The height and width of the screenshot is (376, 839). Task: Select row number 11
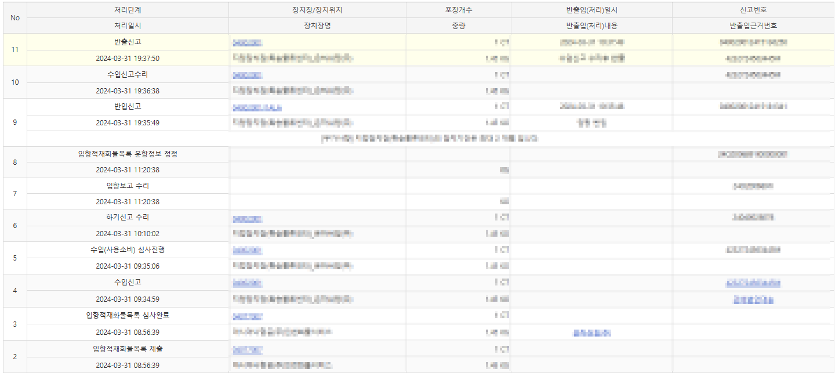point(15,50)
